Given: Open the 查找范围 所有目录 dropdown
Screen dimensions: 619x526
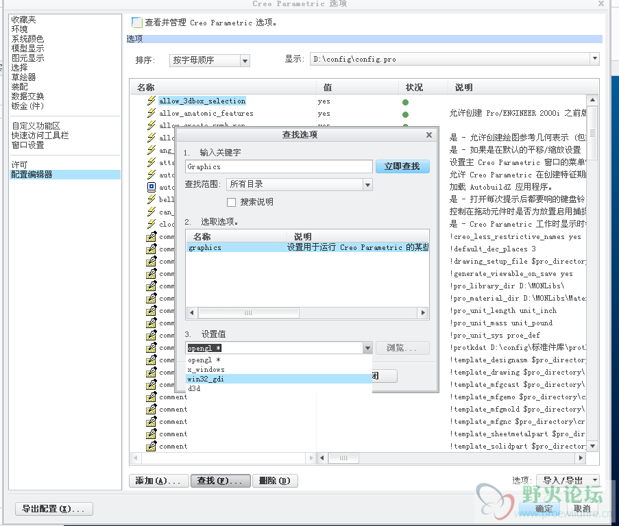Looking at the screenshot, I should point(367,184).
